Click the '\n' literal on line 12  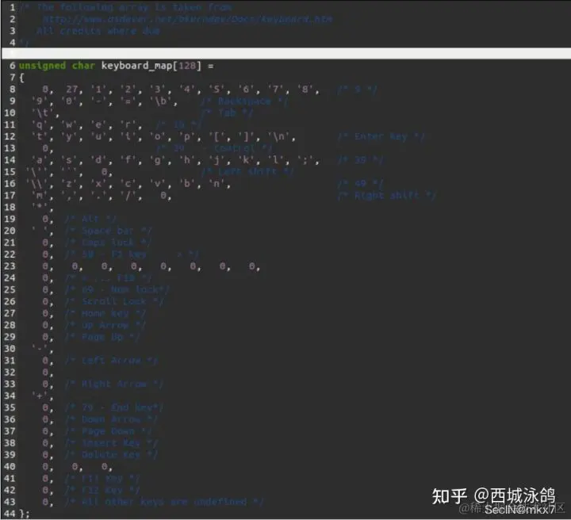(x=279, y=136)
